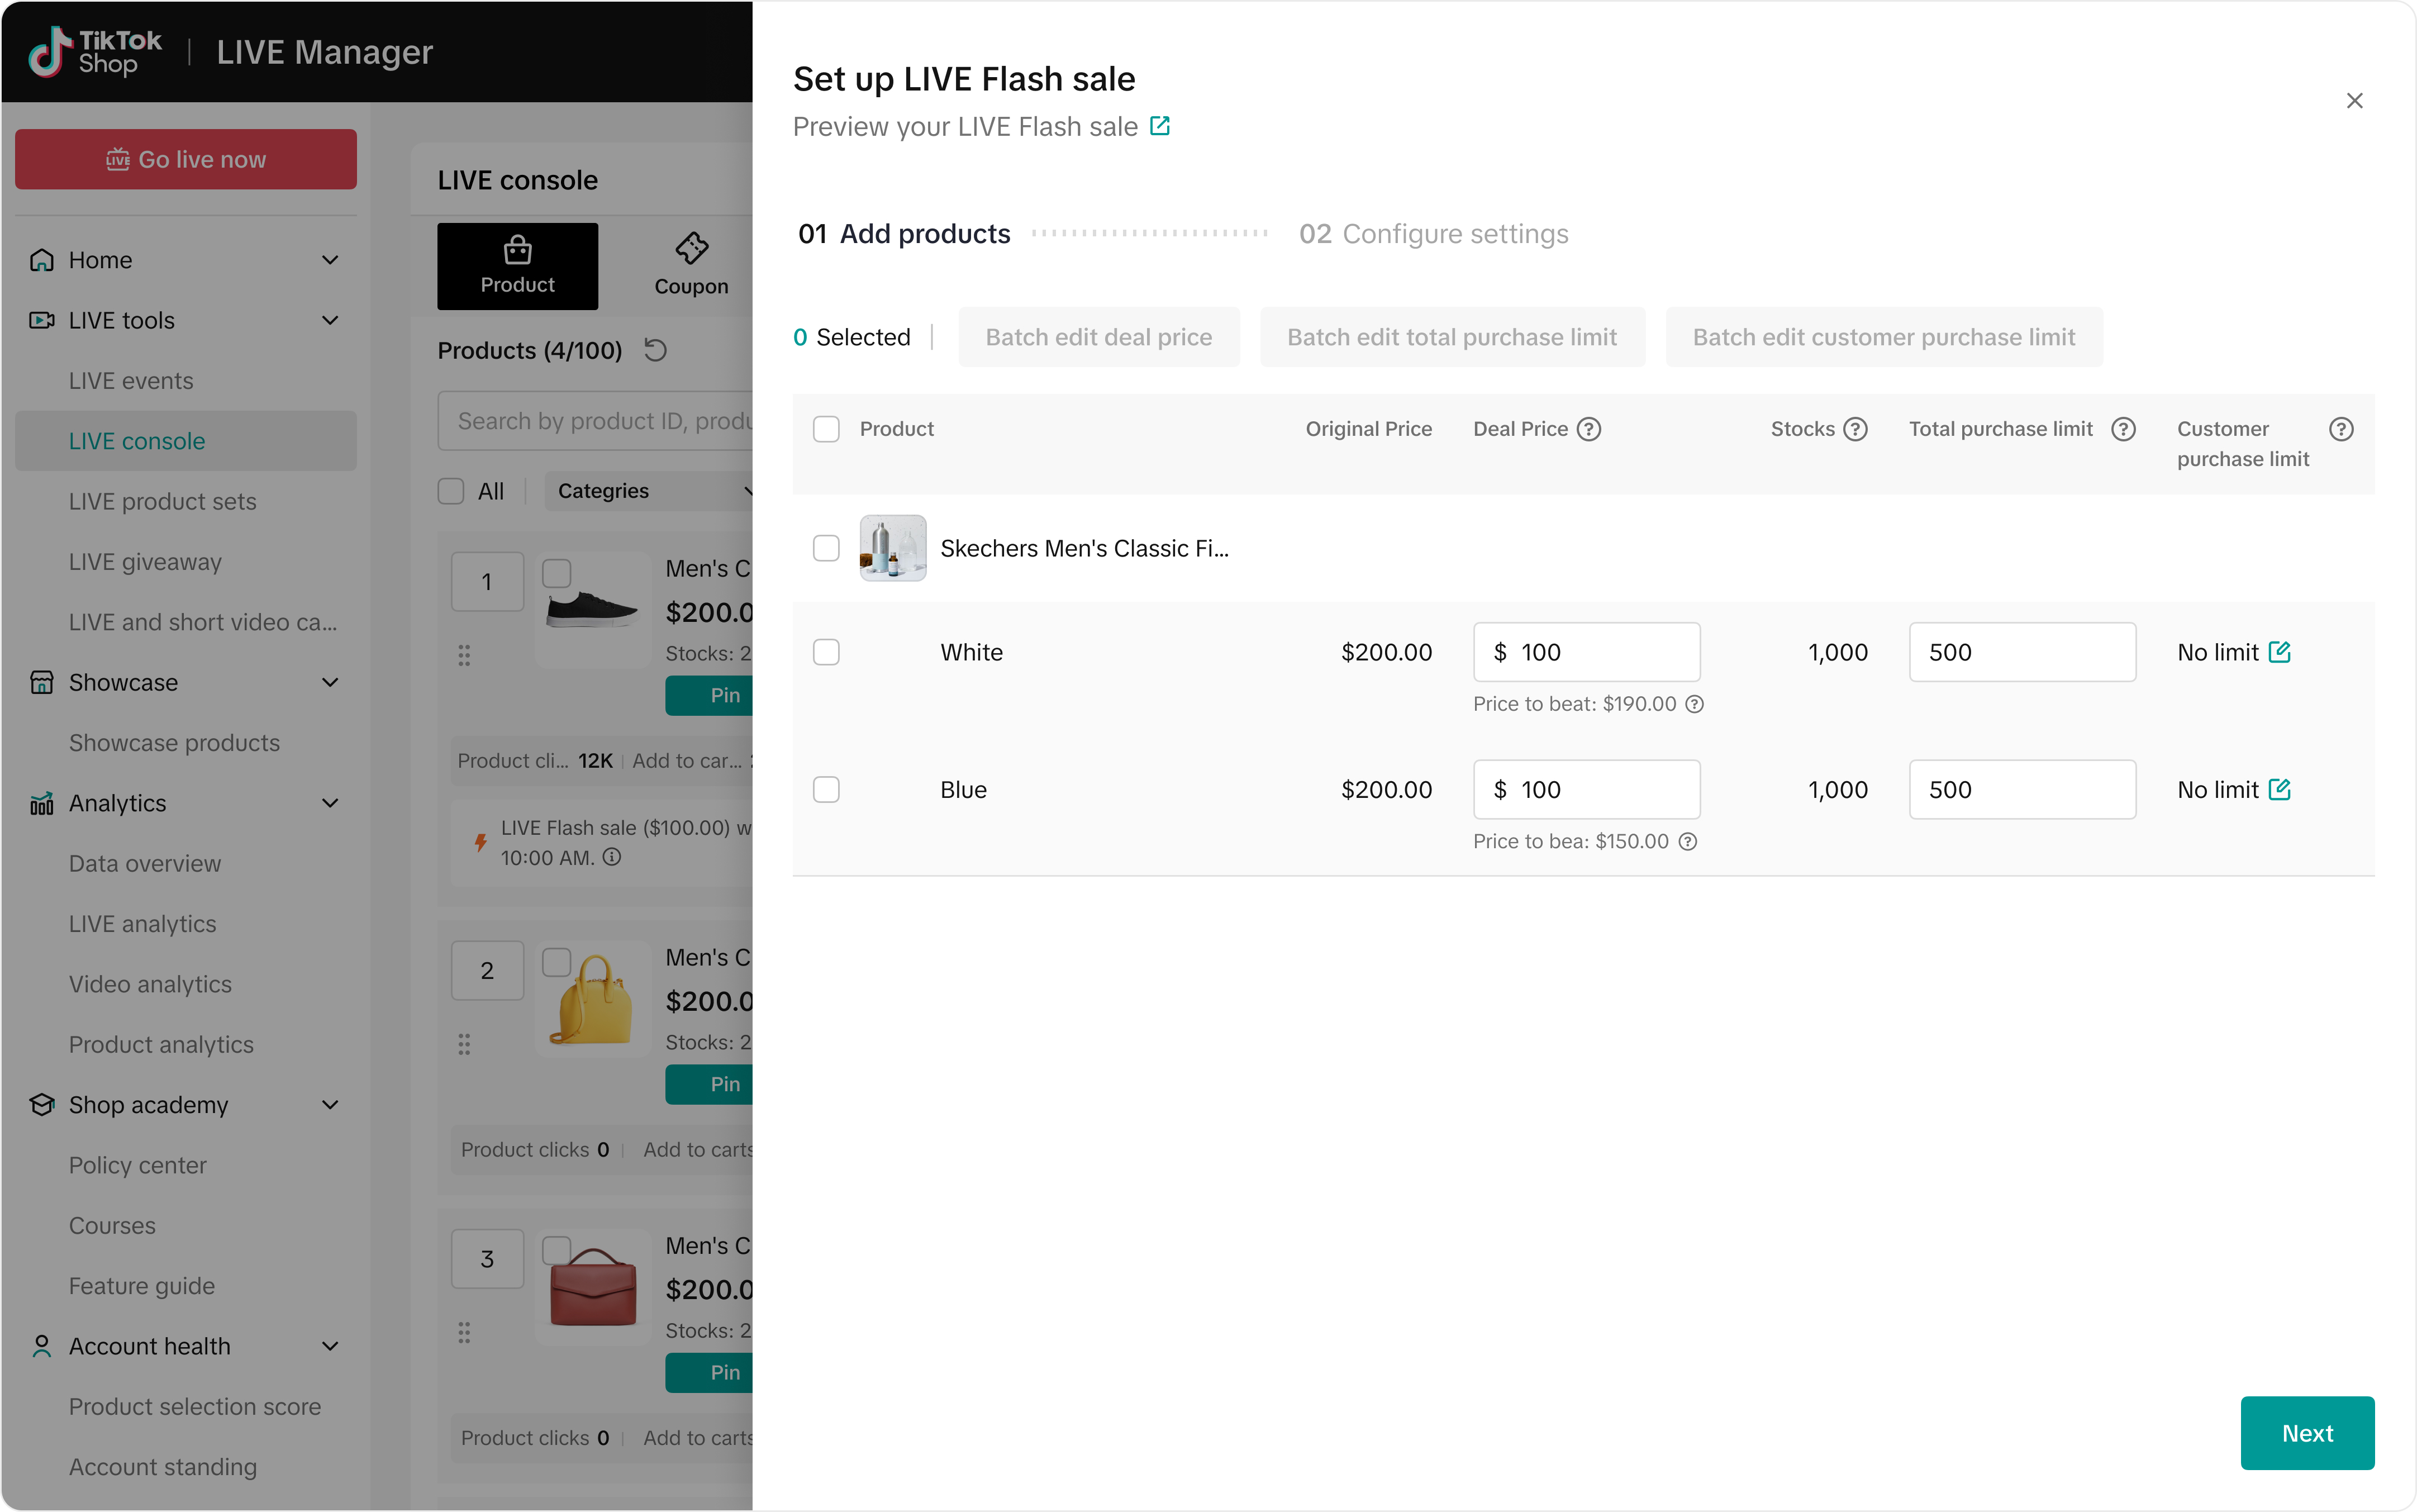
Task: Click the Deal Price help icon
Action: 1589,429
